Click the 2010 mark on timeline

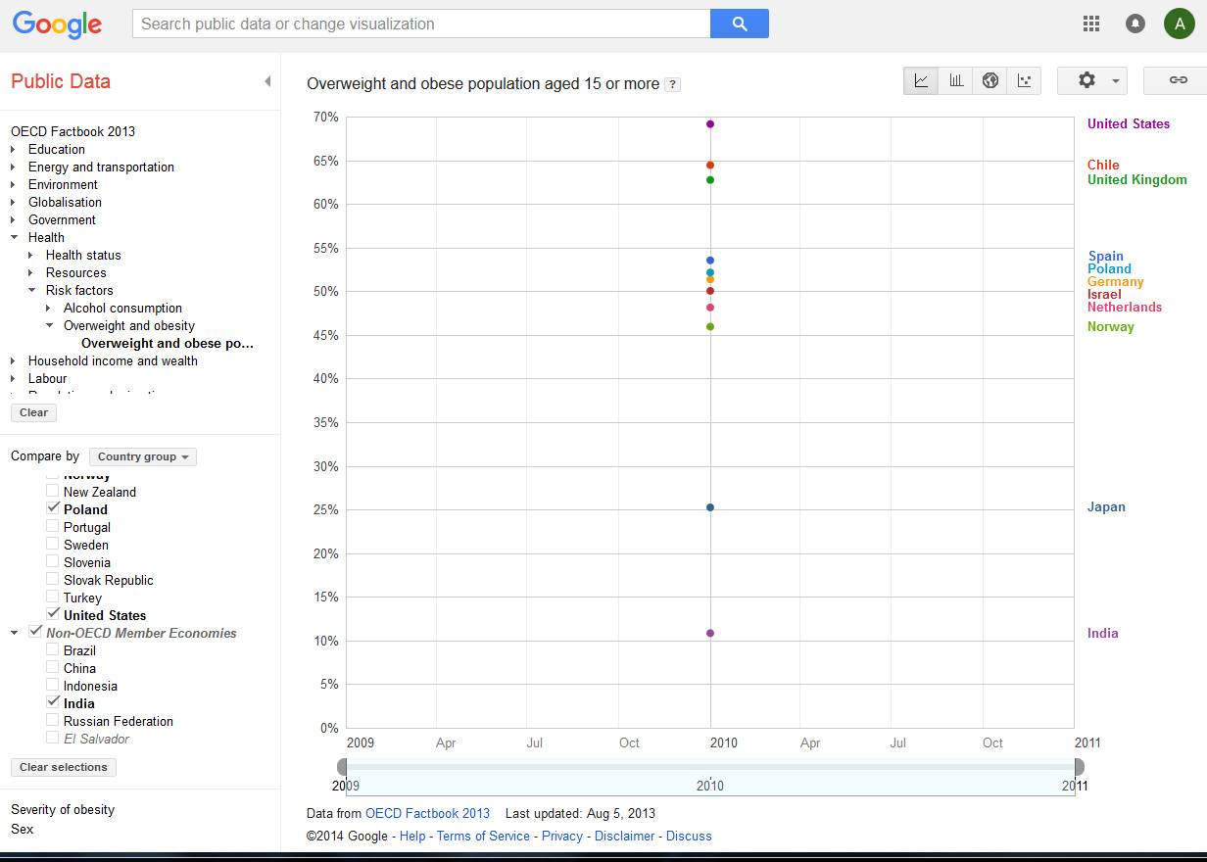point(710,786)
